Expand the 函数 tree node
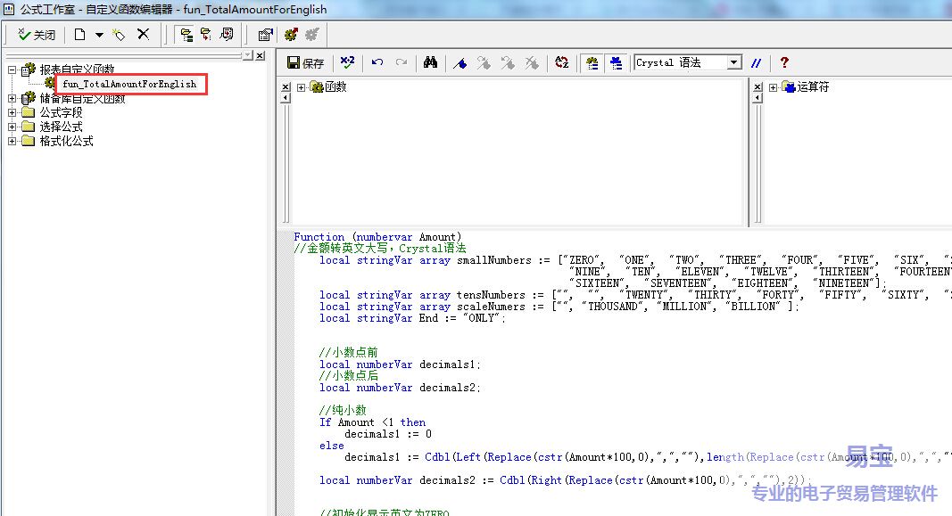952x516 pixels. click(x=302, y=87)
